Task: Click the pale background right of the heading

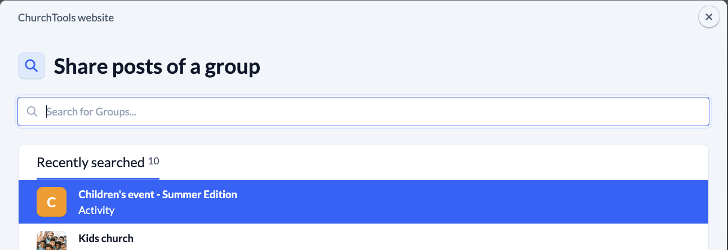Action: point(479,66)
